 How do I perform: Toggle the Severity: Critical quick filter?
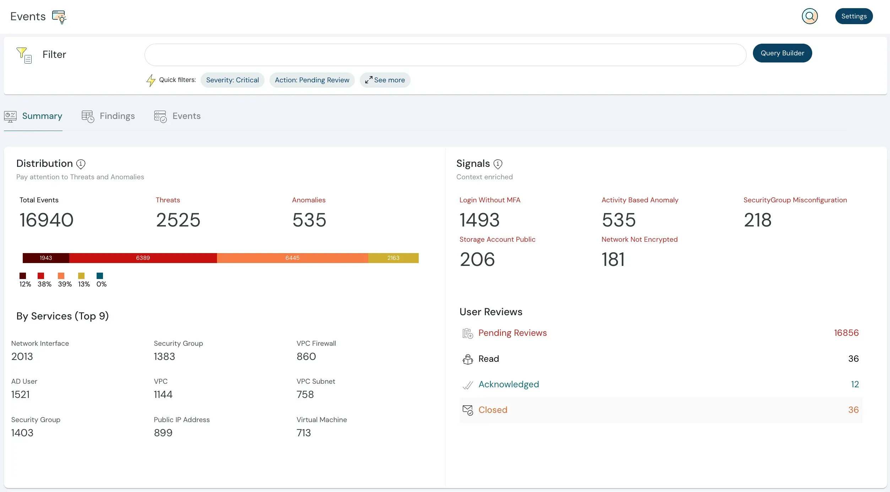click(232, 80)
